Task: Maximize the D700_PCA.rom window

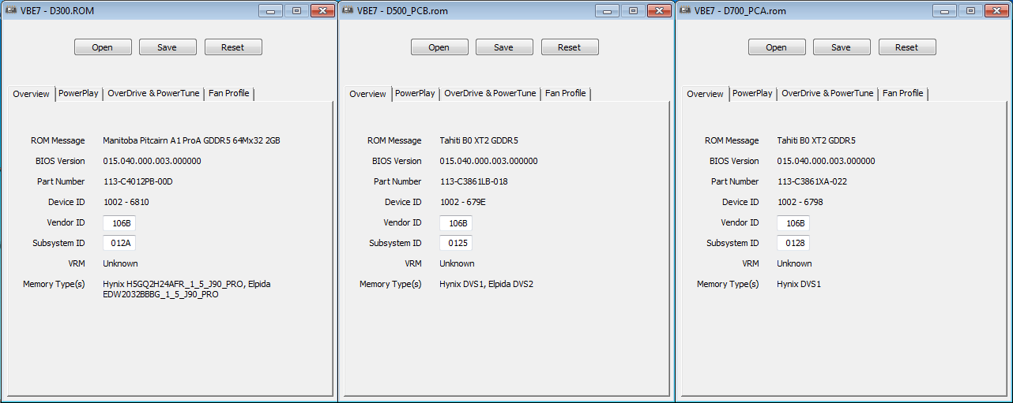Action: coord(970,11)
